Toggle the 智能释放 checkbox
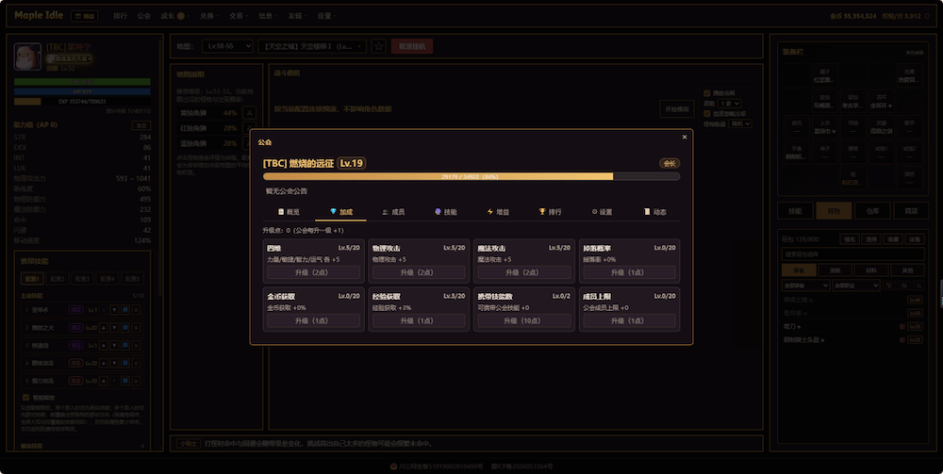This screenshot has width=943, height=474. click(x=25, y=397)
